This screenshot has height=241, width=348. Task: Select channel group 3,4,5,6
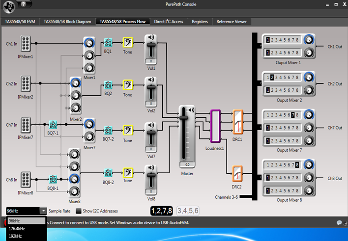coord(188,211)
